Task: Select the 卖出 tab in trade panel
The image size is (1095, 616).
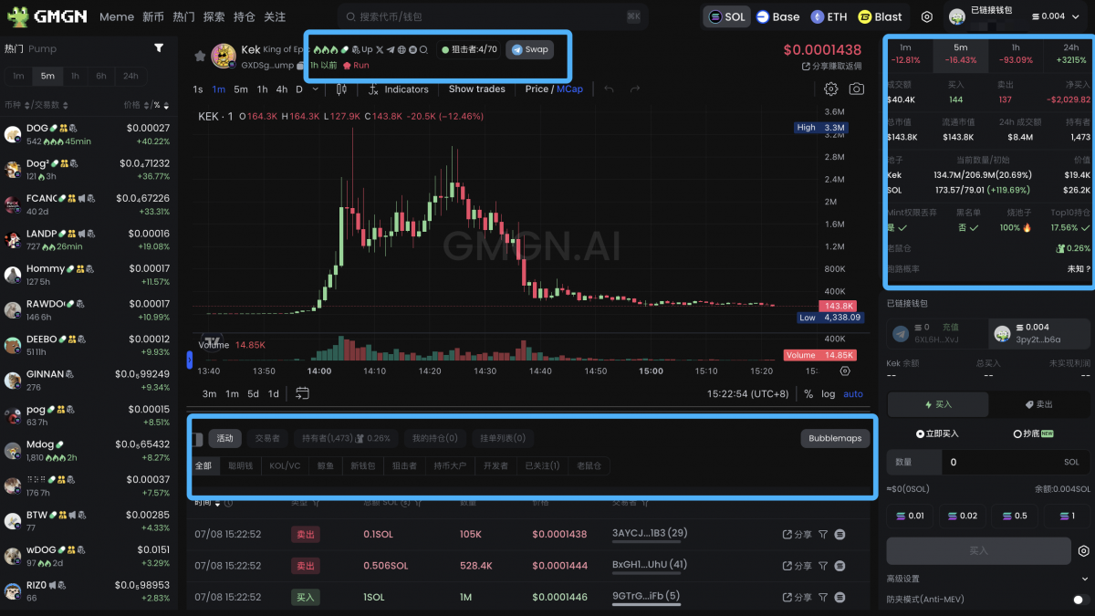Action: click(1039, 404)
